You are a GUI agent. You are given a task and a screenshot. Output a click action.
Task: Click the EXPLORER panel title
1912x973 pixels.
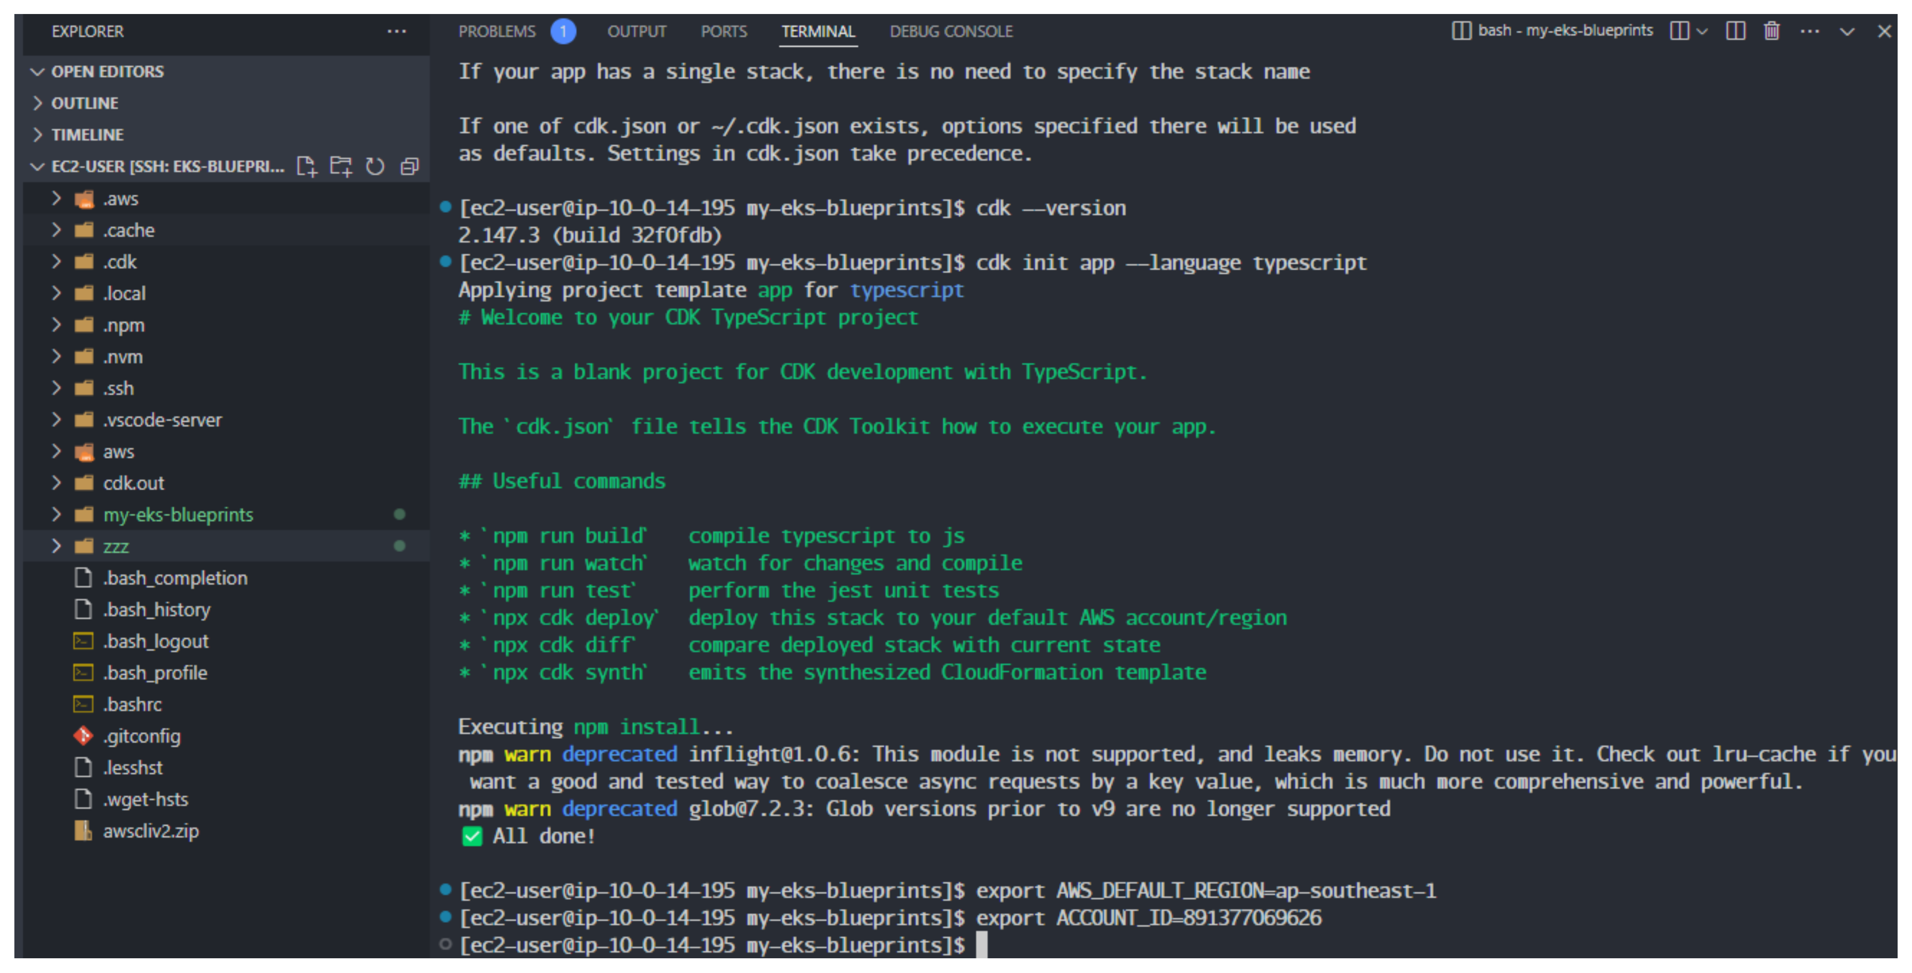coord(88,31)
